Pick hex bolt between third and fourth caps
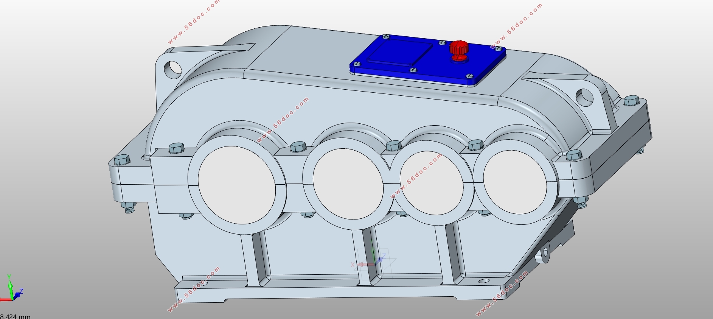The width and height of the screenshot is (713, 319). pos(475,145)
